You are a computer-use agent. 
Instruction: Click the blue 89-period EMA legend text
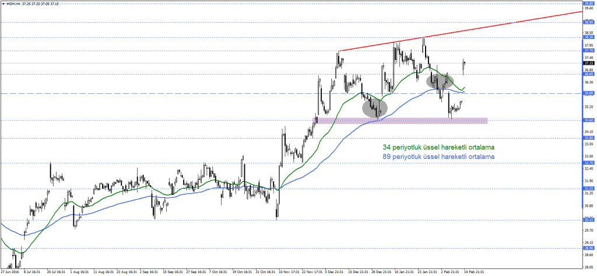click(438, 156)
